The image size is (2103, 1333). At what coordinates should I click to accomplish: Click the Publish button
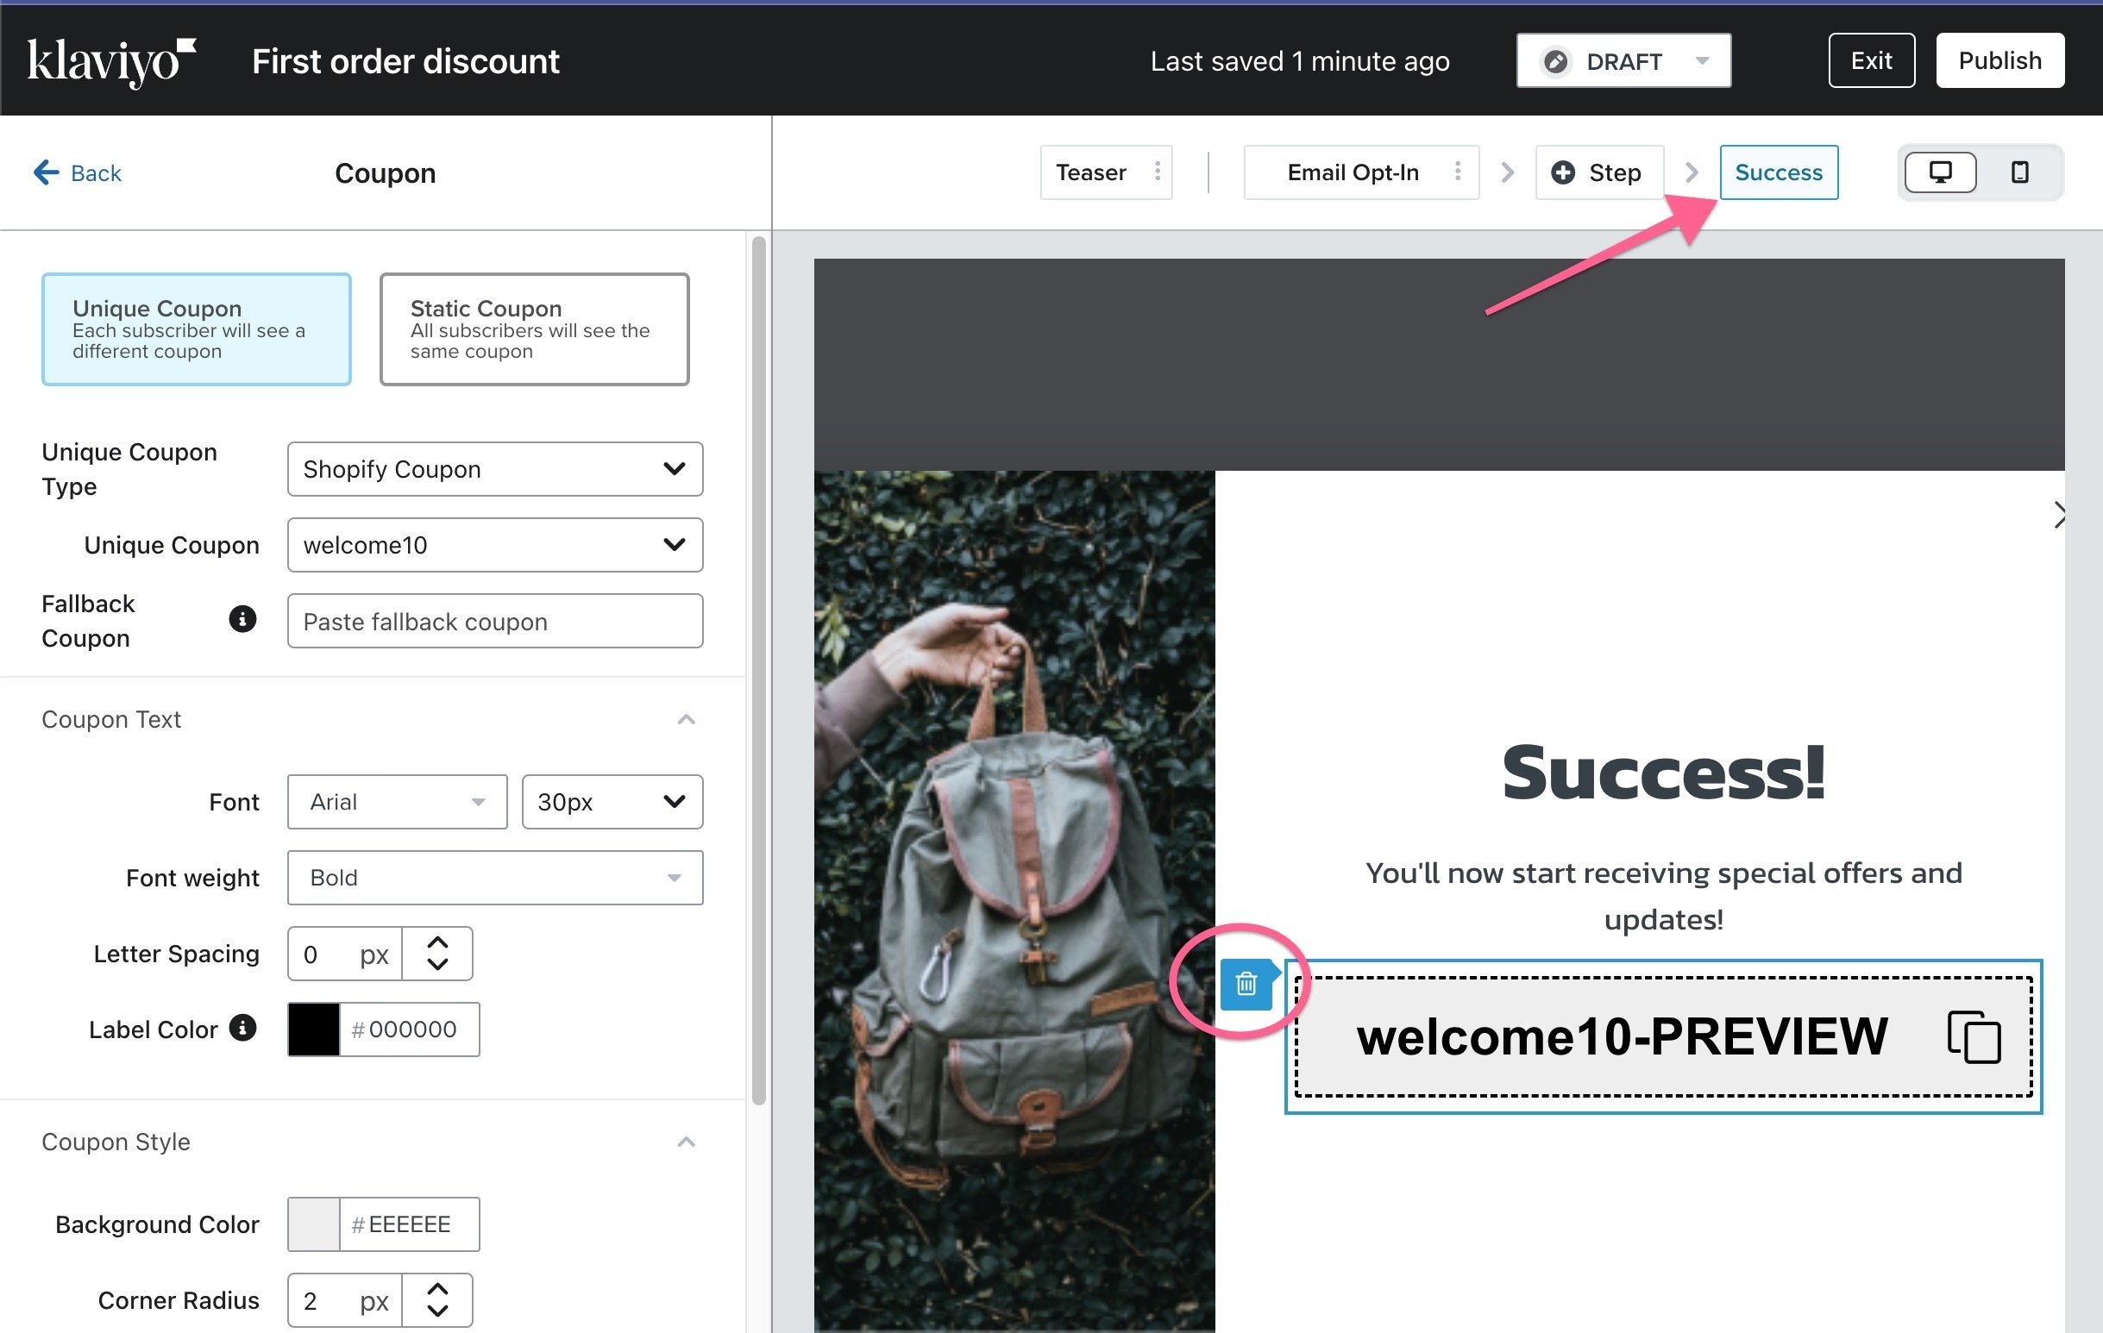click(2000, 61)
